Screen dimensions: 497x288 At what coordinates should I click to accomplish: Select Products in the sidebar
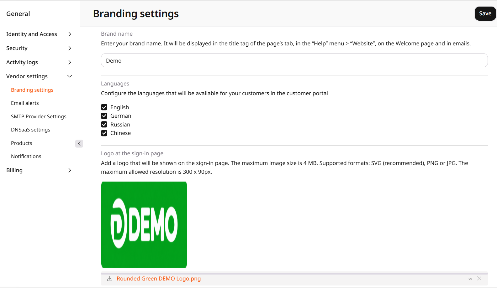pyautogui.click(x=21, y=143)
